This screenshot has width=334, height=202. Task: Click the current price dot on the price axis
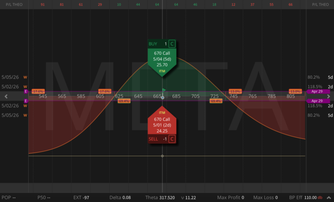pos(162,98)
